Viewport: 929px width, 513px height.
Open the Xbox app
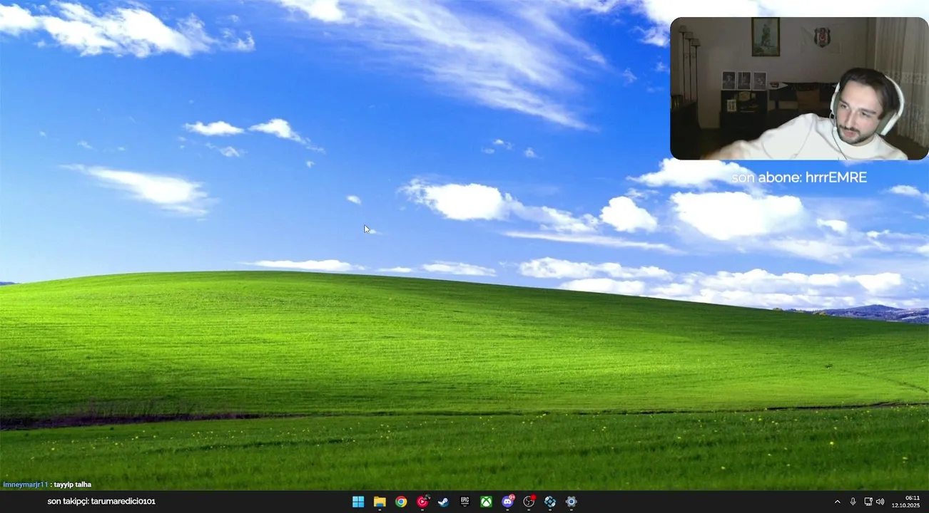pyautogui.click(x=486, y=502)
